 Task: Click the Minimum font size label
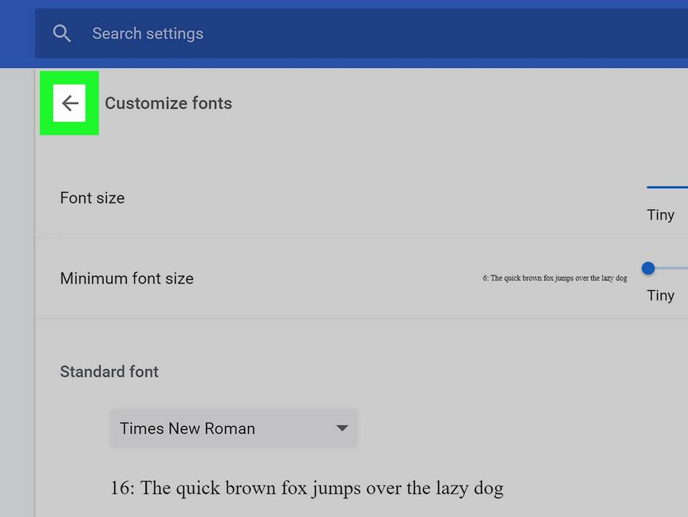click(127, 279)
